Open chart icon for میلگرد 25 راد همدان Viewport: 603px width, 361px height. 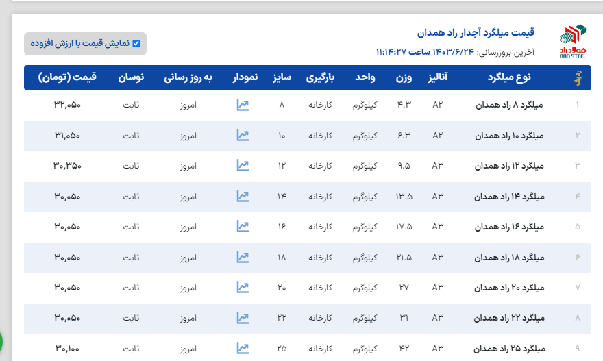click(242, 348)
